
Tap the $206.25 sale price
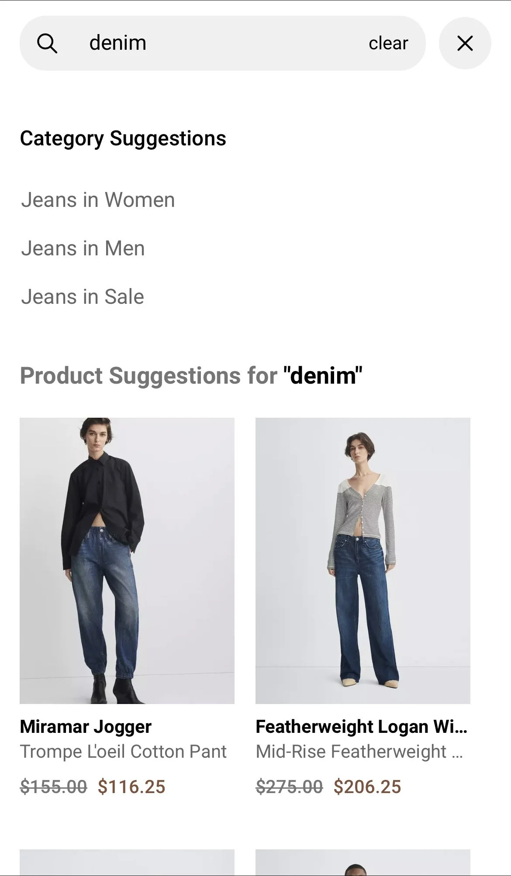point(367,787)
